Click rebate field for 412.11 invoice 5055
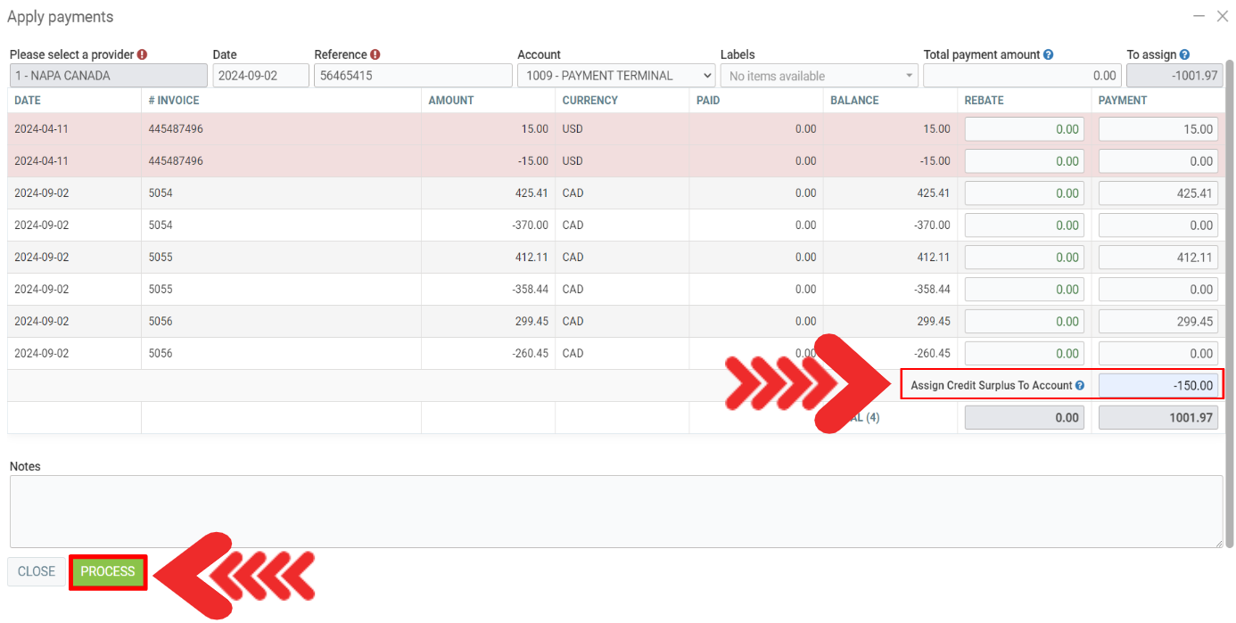1236x623 pixels. pos(1024,258)
